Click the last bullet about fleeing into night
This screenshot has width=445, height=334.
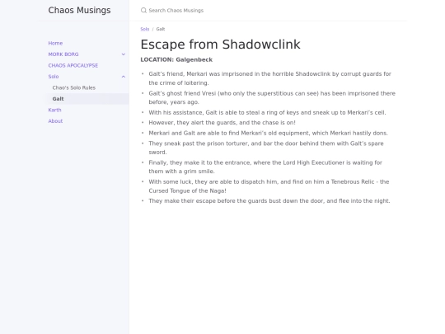point(269,200)
